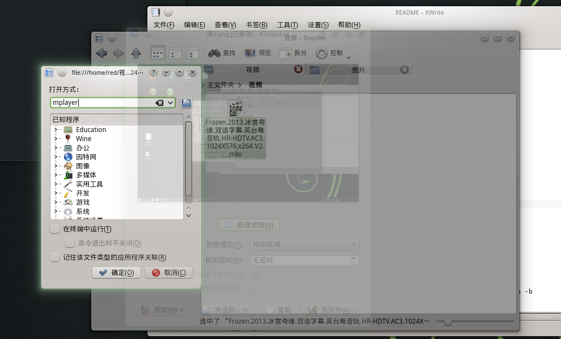Open KWrite 工具 menu
The height and width of the screenshot is (339, 561).
tap(287, 25)
